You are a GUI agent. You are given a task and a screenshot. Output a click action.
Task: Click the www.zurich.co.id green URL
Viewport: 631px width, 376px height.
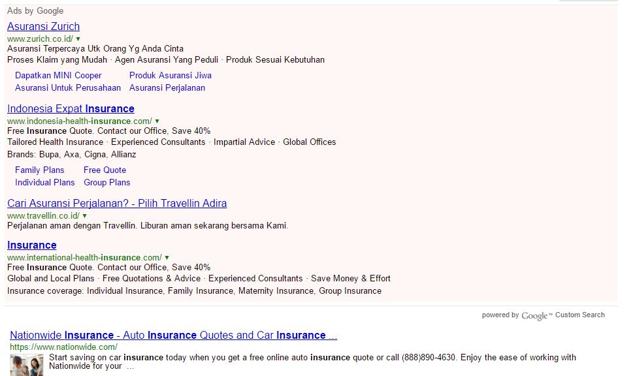[x=40, y=39]
